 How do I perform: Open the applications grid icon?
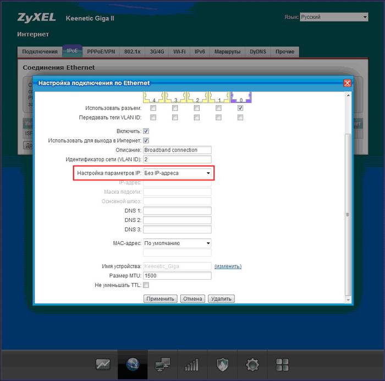(x=282, y=364)
